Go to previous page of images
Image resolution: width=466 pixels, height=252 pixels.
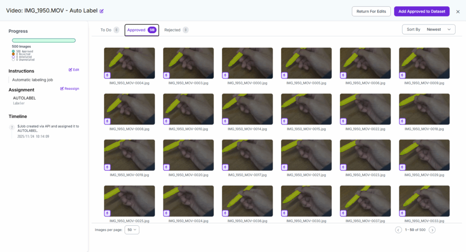399,230
